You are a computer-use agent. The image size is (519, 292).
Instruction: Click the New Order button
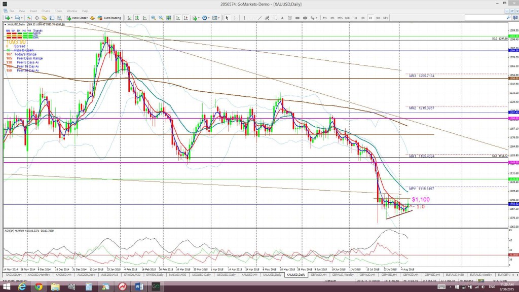[x=77, y=18]
